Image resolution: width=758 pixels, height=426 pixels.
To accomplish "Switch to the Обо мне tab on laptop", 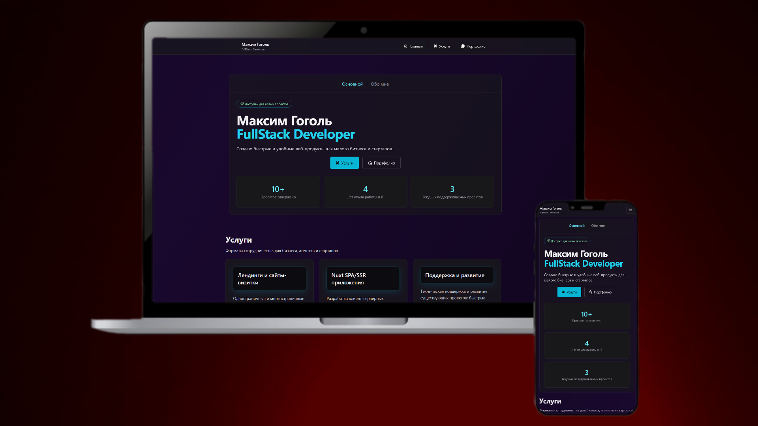I will pyautogui.click(x=380, y=84).
